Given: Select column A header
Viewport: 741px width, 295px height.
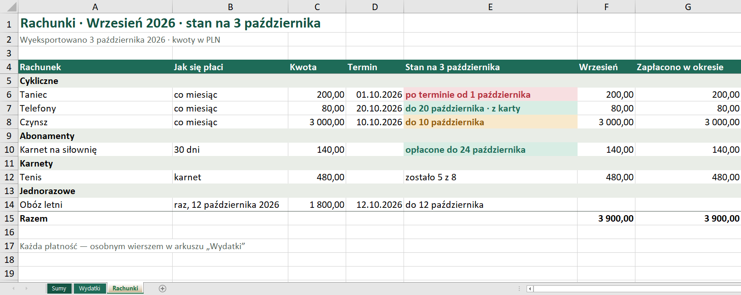Looking at the screenshot, I should click(95, 6).
